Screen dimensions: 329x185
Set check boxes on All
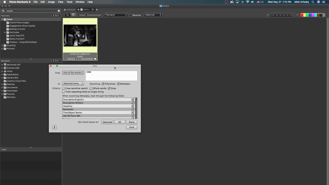(x=120, y=122)
